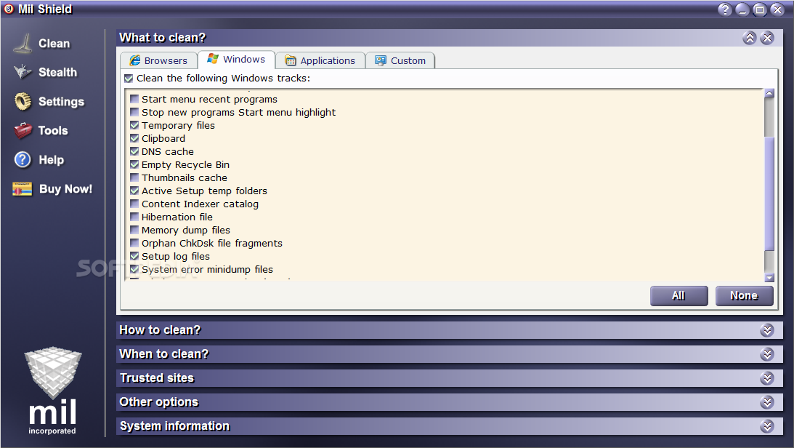
Task: Uncheck Empty Recycle Bin option
Action: pos(134,164)
